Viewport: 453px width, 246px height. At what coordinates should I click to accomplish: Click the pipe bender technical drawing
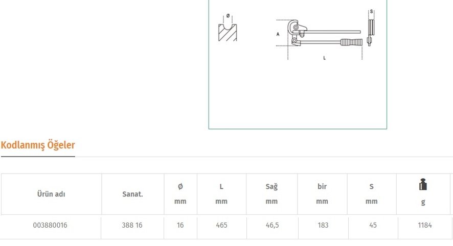[321, 35]
